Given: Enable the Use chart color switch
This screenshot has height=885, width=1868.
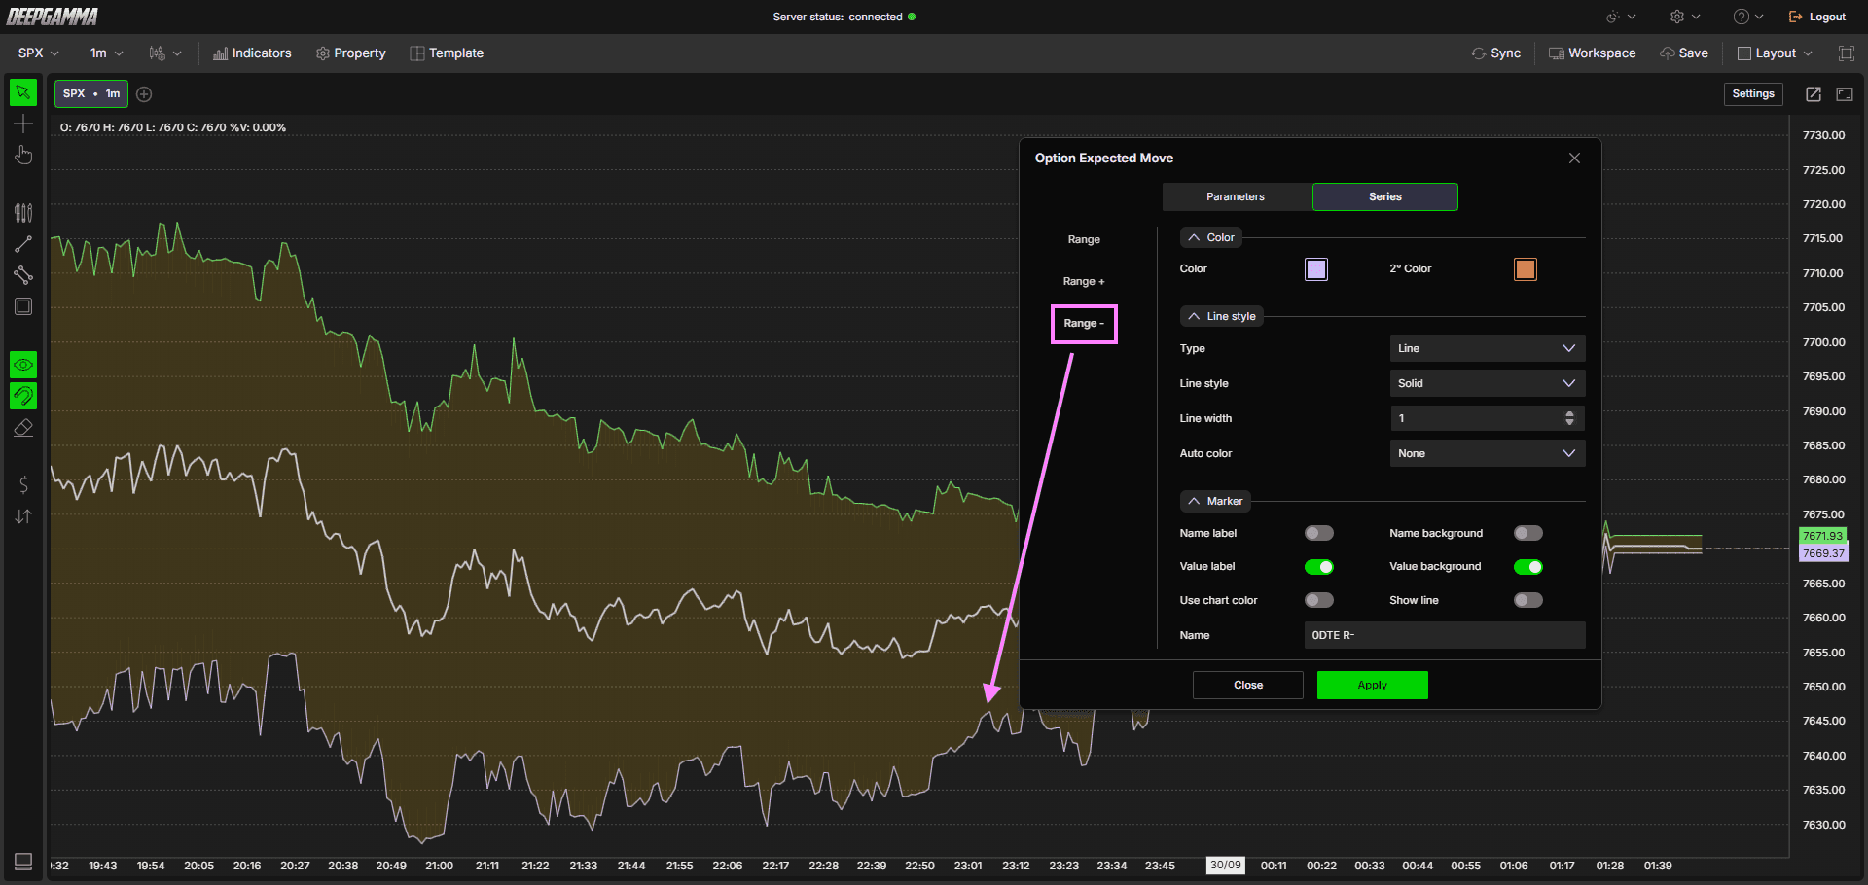Looking at the screenshot, I should click(x=1319, y=600).
